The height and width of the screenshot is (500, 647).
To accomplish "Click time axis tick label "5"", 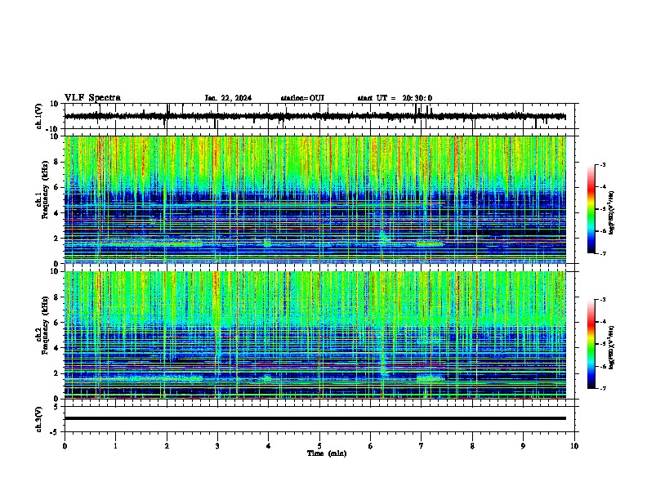I will point(319,446).
